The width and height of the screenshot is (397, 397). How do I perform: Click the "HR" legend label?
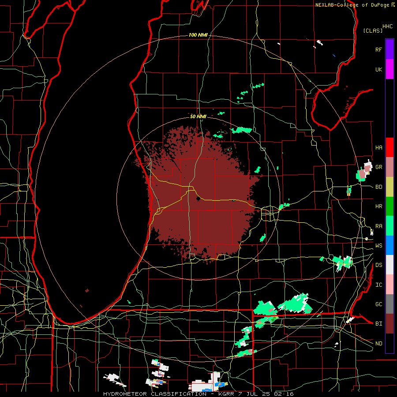(x=378, y=206)
